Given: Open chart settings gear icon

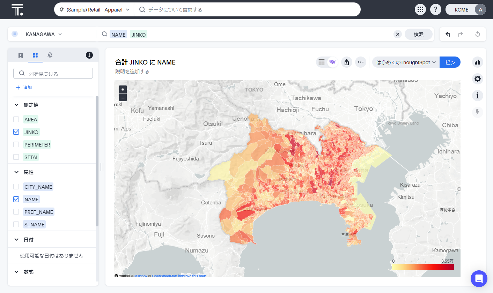Looking at the screenshot, I should click(x=477, y=79).
